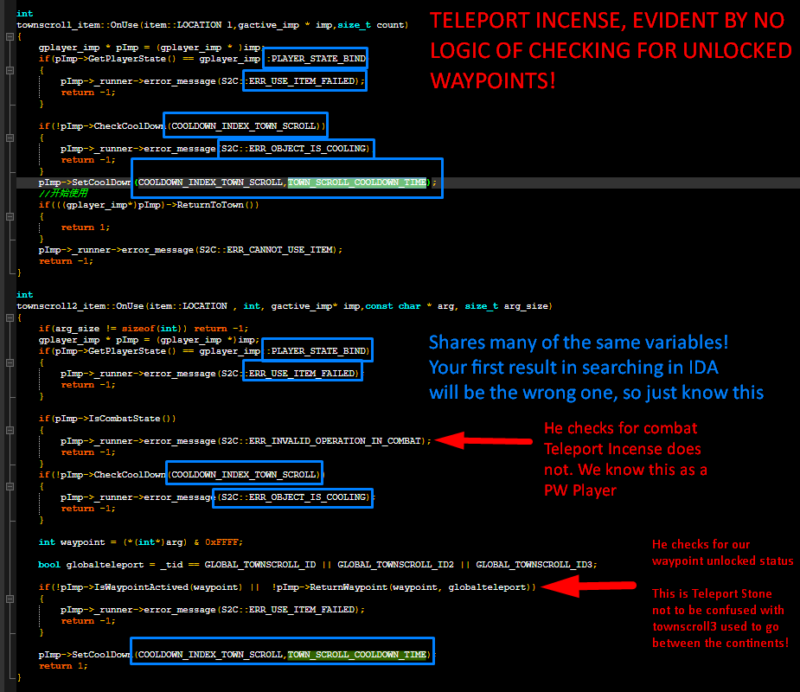
Task: Click the 'int' return type above townscroll_item
Action: [x=24, y=14]
